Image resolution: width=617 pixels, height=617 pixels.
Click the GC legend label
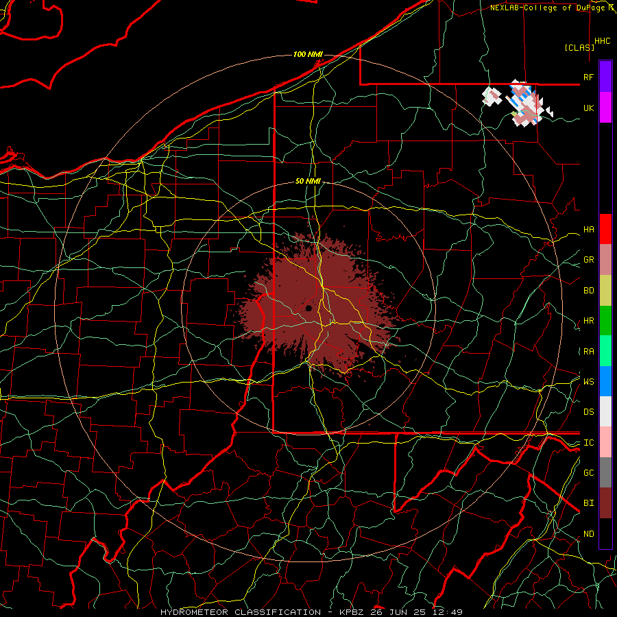588,473
